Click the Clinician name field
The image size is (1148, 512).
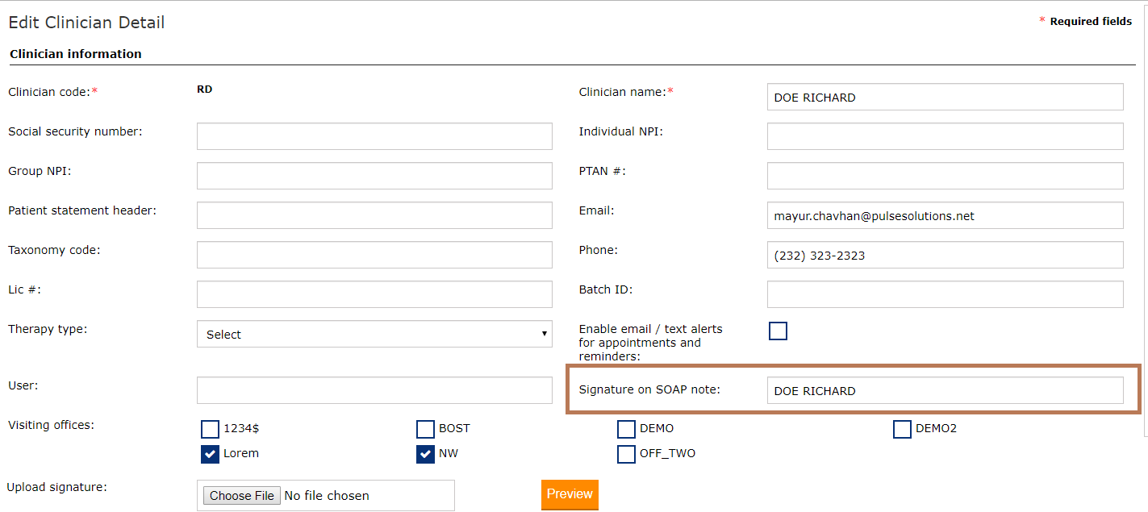pos(945,97)
